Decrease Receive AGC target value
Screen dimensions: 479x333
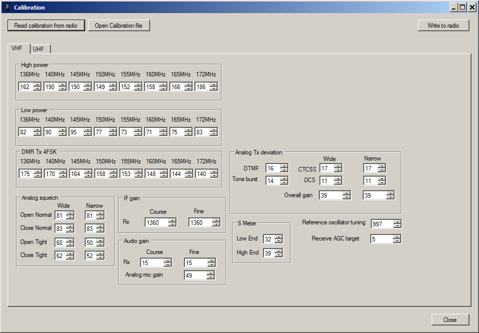(x=397, y=241)
